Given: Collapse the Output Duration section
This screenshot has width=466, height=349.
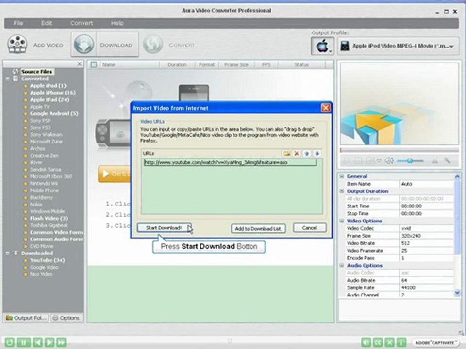Looking at the screenshot, I should 342,191.
